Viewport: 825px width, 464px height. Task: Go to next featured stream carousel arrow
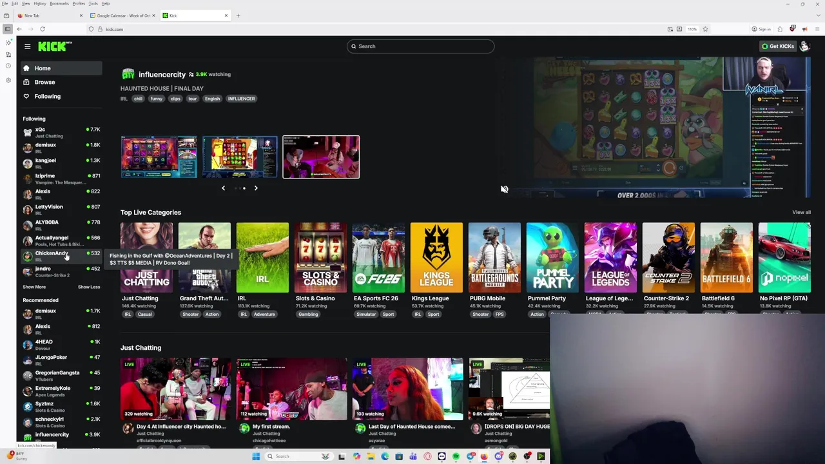(x=256, y=188)
